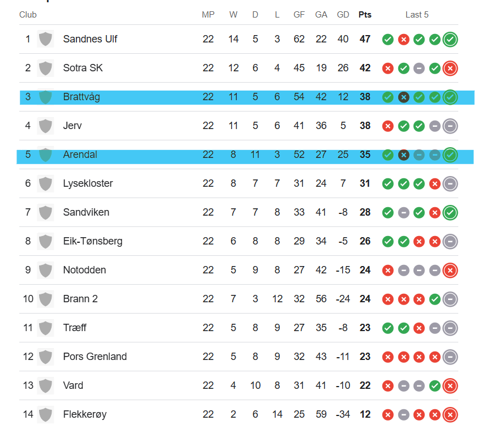The image size is (477, 433).
Task: Click Vard's club shield icon
Action: (45, 385)
